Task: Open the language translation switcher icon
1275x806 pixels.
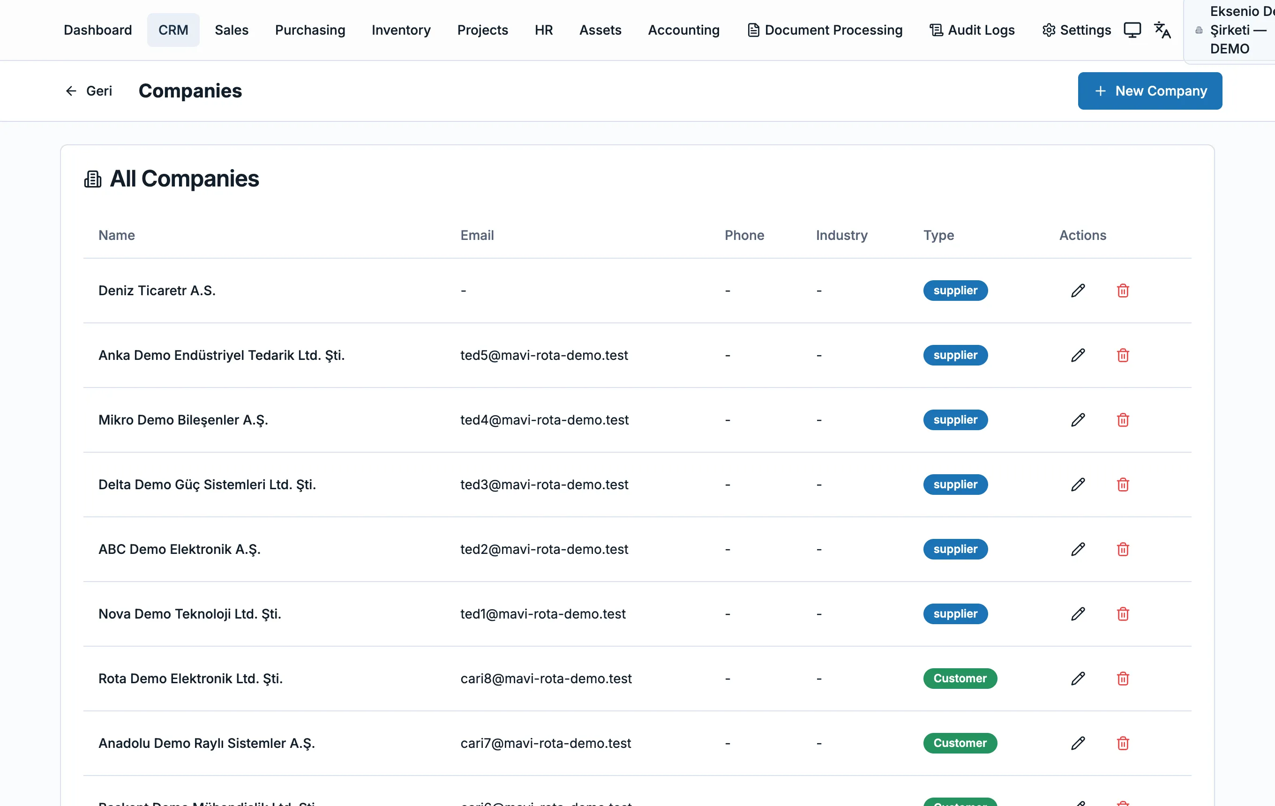Action: tap(1162, 30)
